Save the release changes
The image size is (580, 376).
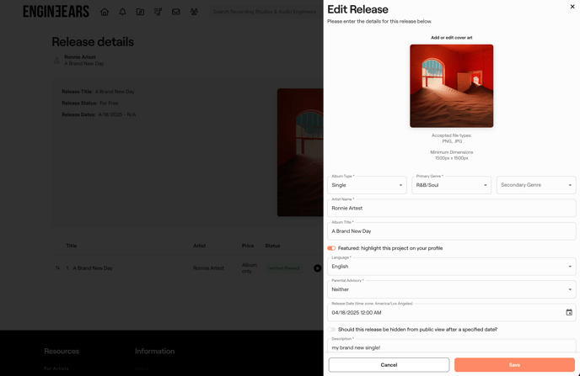pyautogui.click(x=514, y=365)
